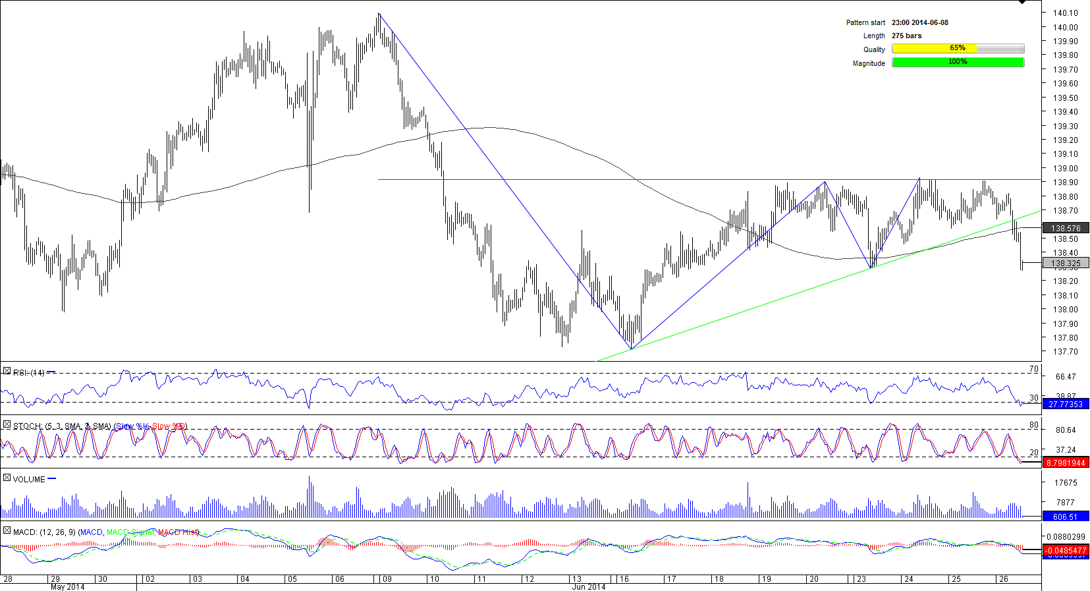
Task: Click the black triangle marker at top right
Action: [1022, 3]
